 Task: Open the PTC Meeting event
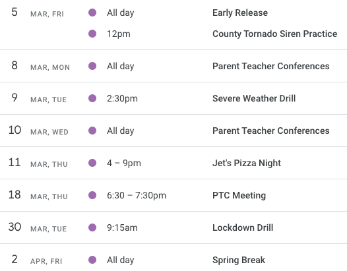pyautogui.click(x=239, y=195)
